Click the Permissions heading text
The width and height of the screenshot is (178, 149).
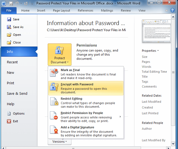(87, 45)
